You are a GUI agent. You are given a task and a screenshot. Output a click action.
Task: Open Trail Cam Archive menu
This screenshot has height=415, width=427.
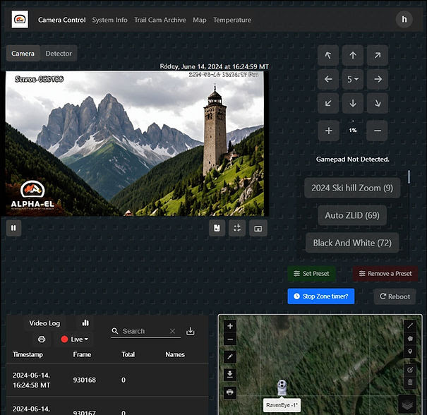tap(160, 20)
